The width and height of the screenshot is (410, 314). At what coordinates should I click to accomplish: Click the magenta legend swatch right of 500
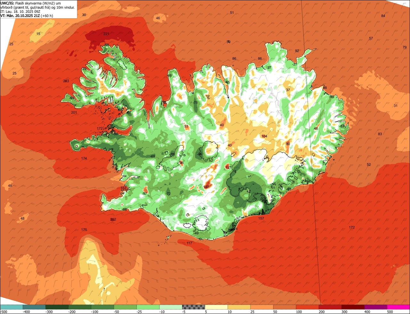pos(398,307)
